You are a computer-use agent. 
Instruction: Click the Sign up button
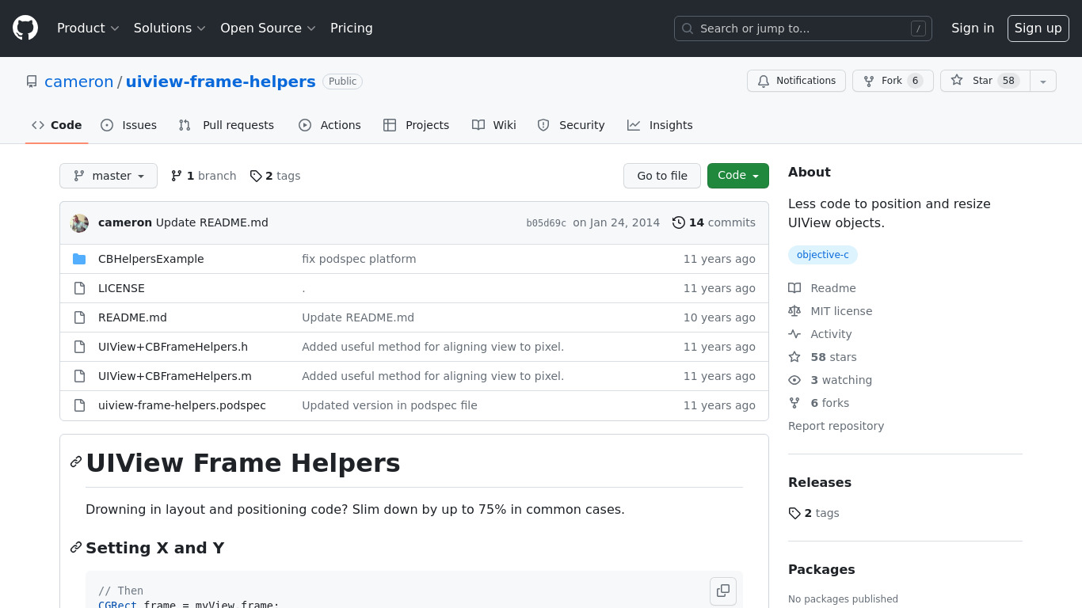point(1038,28)
